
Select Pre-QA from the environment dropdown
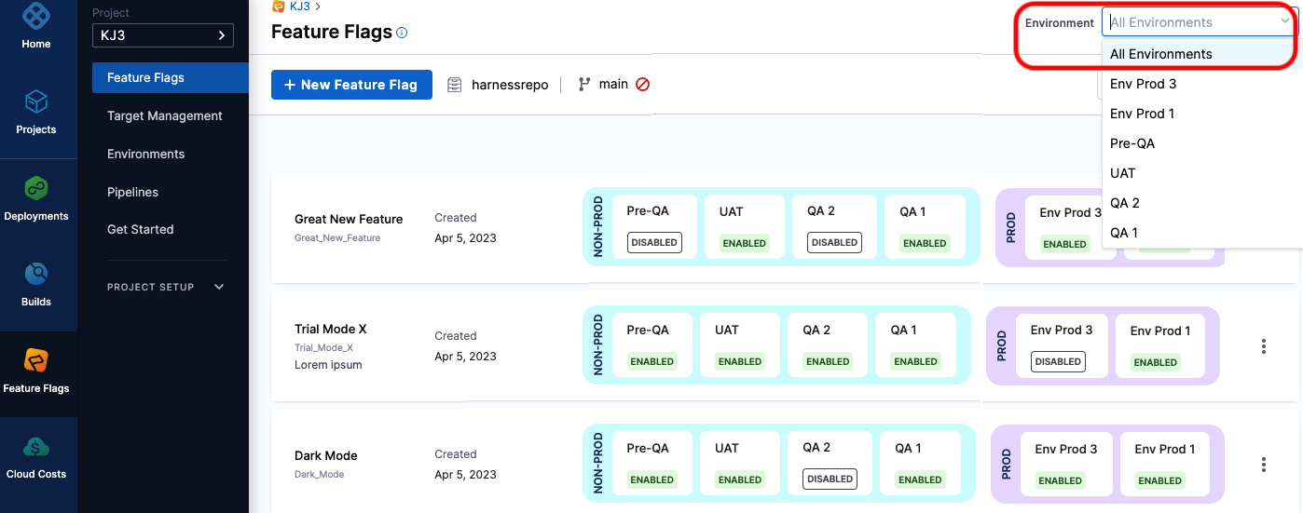click(x=1132, y=143)
